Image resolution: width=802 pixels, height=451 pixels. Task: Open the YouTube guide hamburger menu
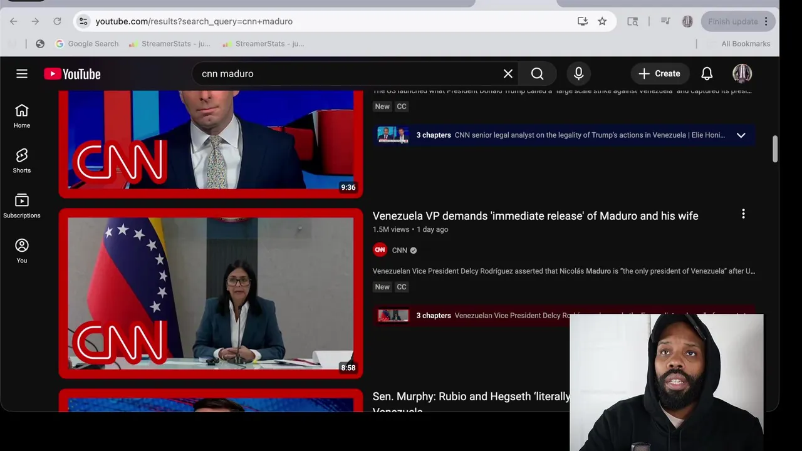pos(22,74)
